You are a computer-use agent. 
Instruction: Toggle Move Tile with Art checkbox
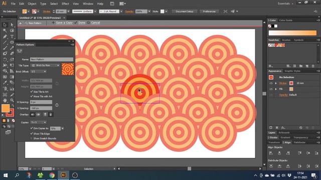(x=32, y=96)
